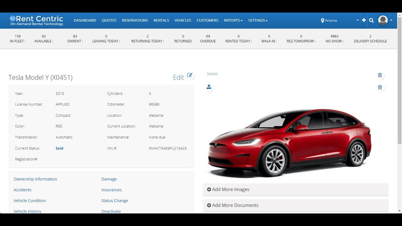The height and width of the screenshot is (226, 402).
Task: Open the Quotes page
Action: pyautogui.click(x=109, y=20)
